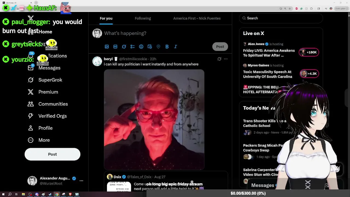This screenshot has width=350, height=197.
Task: Open Profile from the sidebar
Action: 40,128
